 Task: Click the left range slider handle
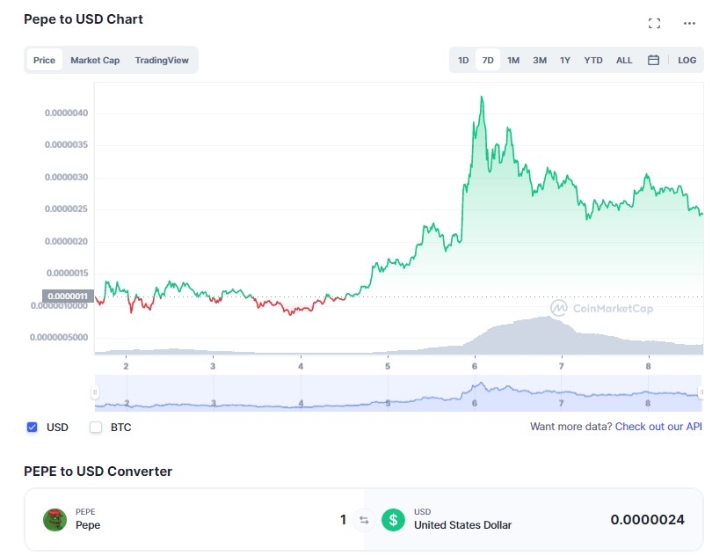pos(95,391)
